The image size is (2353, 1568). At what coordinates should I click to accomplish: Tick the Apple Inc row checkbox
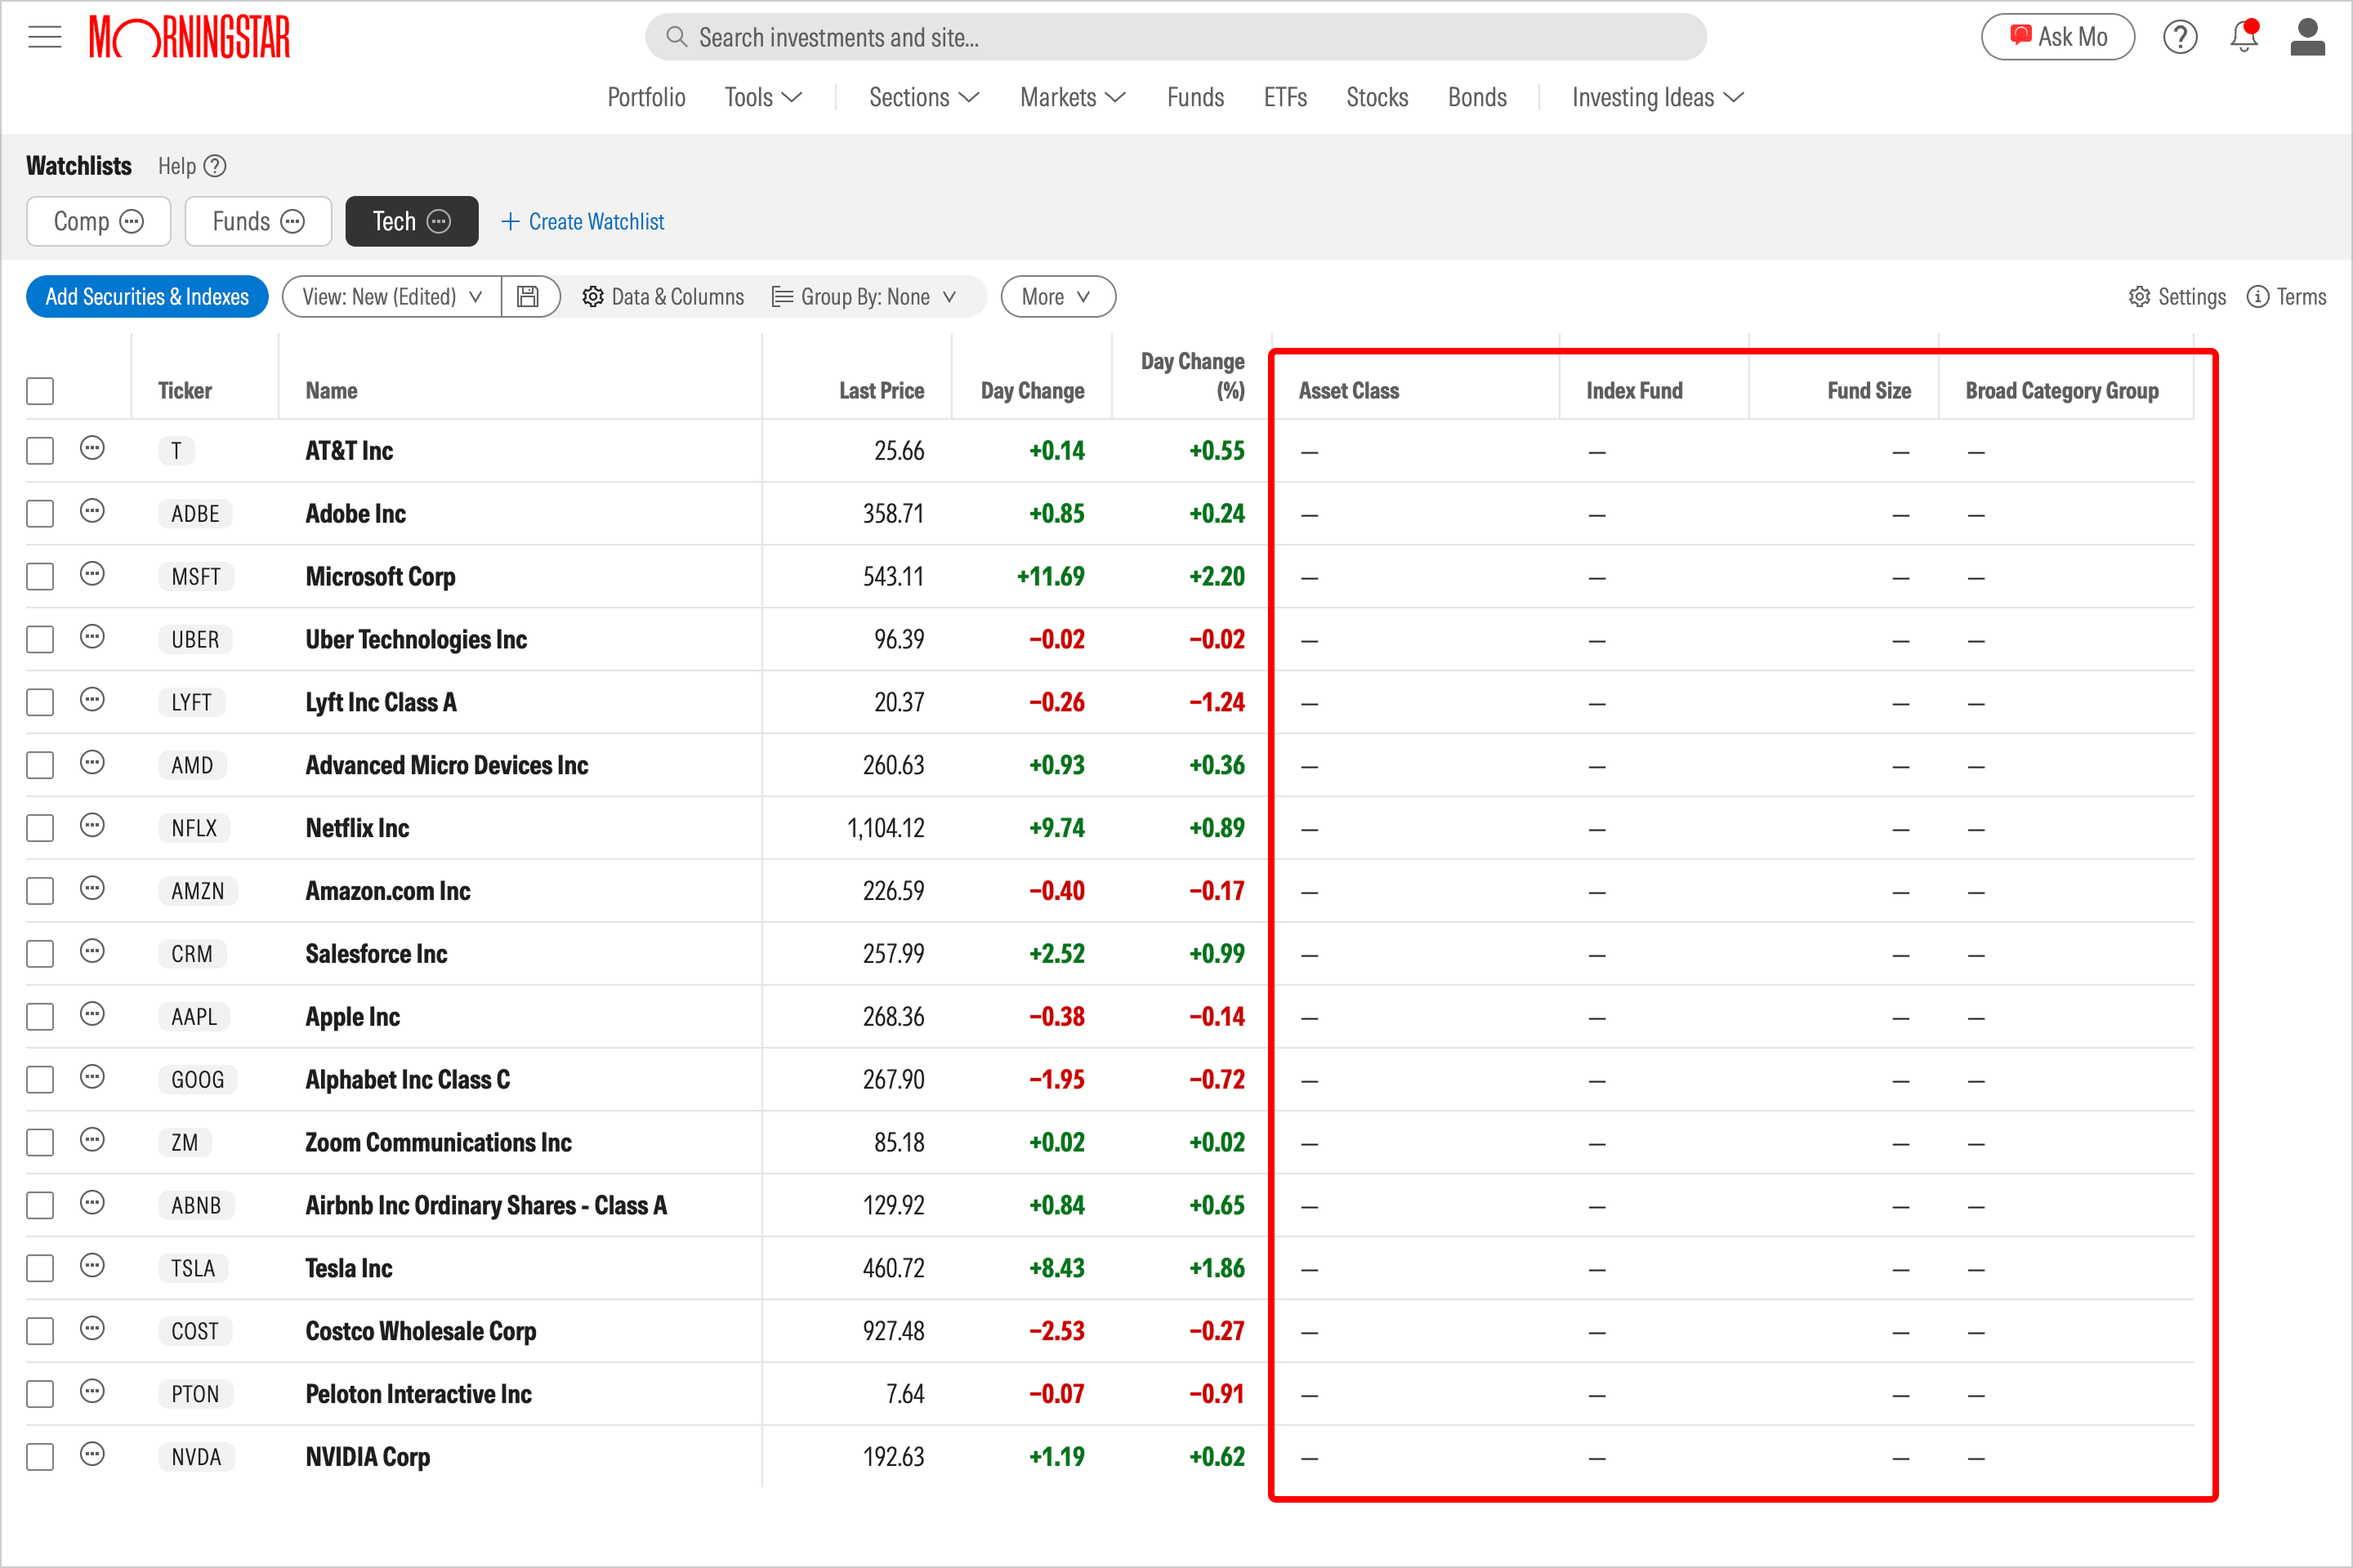click(40, 1017)
